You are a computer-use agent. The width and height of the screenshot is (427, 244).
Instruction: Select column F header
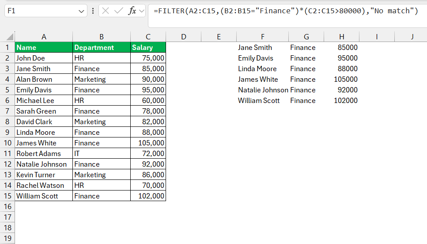(263, 37)
